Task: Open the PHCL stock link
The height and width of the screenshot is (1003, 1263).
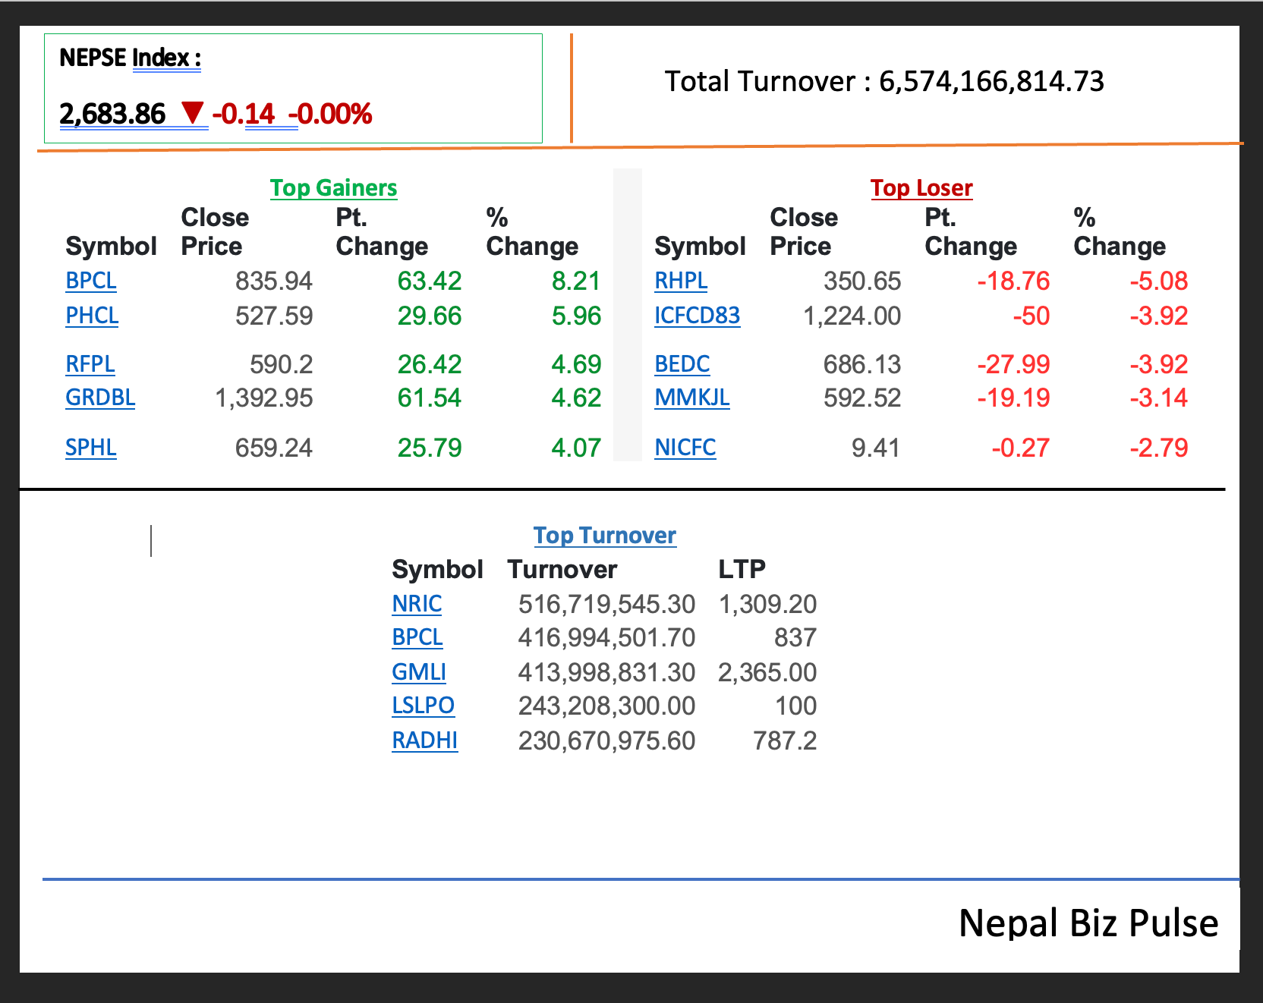Action: click(x=92, y=316)
